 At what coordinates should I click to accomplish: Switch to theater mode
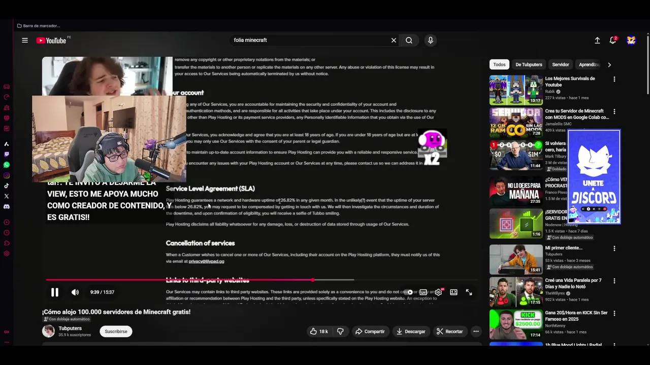[454, 293]
